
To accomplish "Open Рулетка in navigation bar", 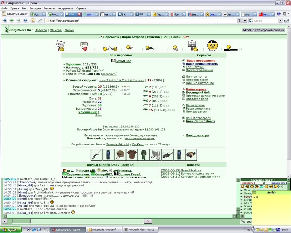I will [x=153, y=37].
